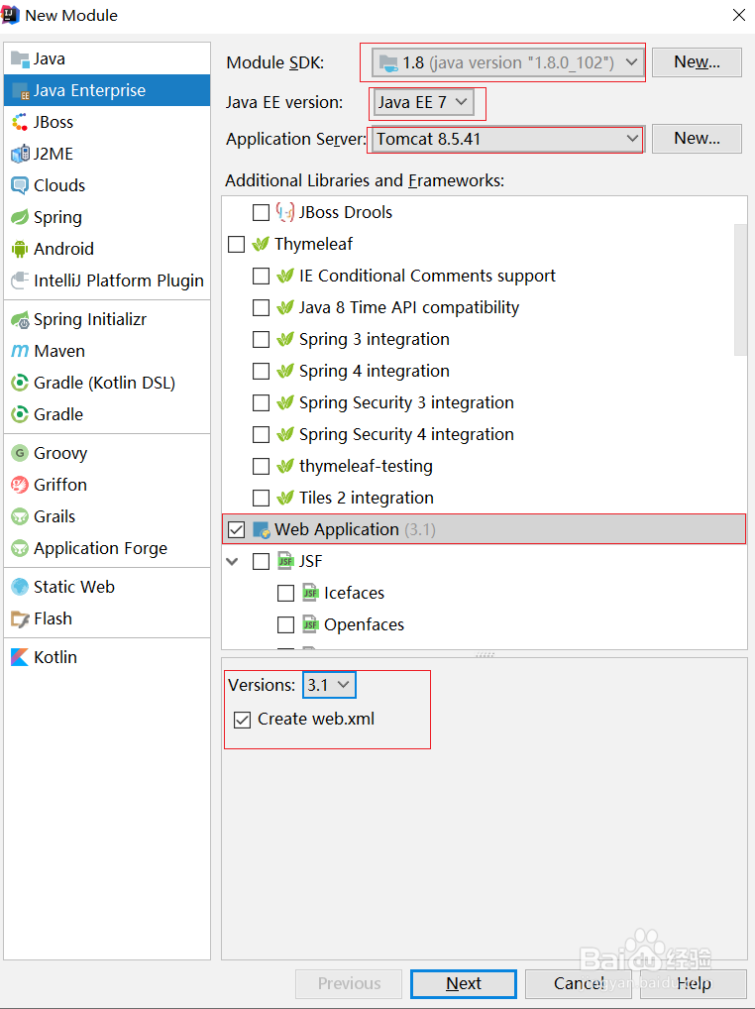755x1009 pixels.
Task: Click the Next button
Action: (463, 983)
